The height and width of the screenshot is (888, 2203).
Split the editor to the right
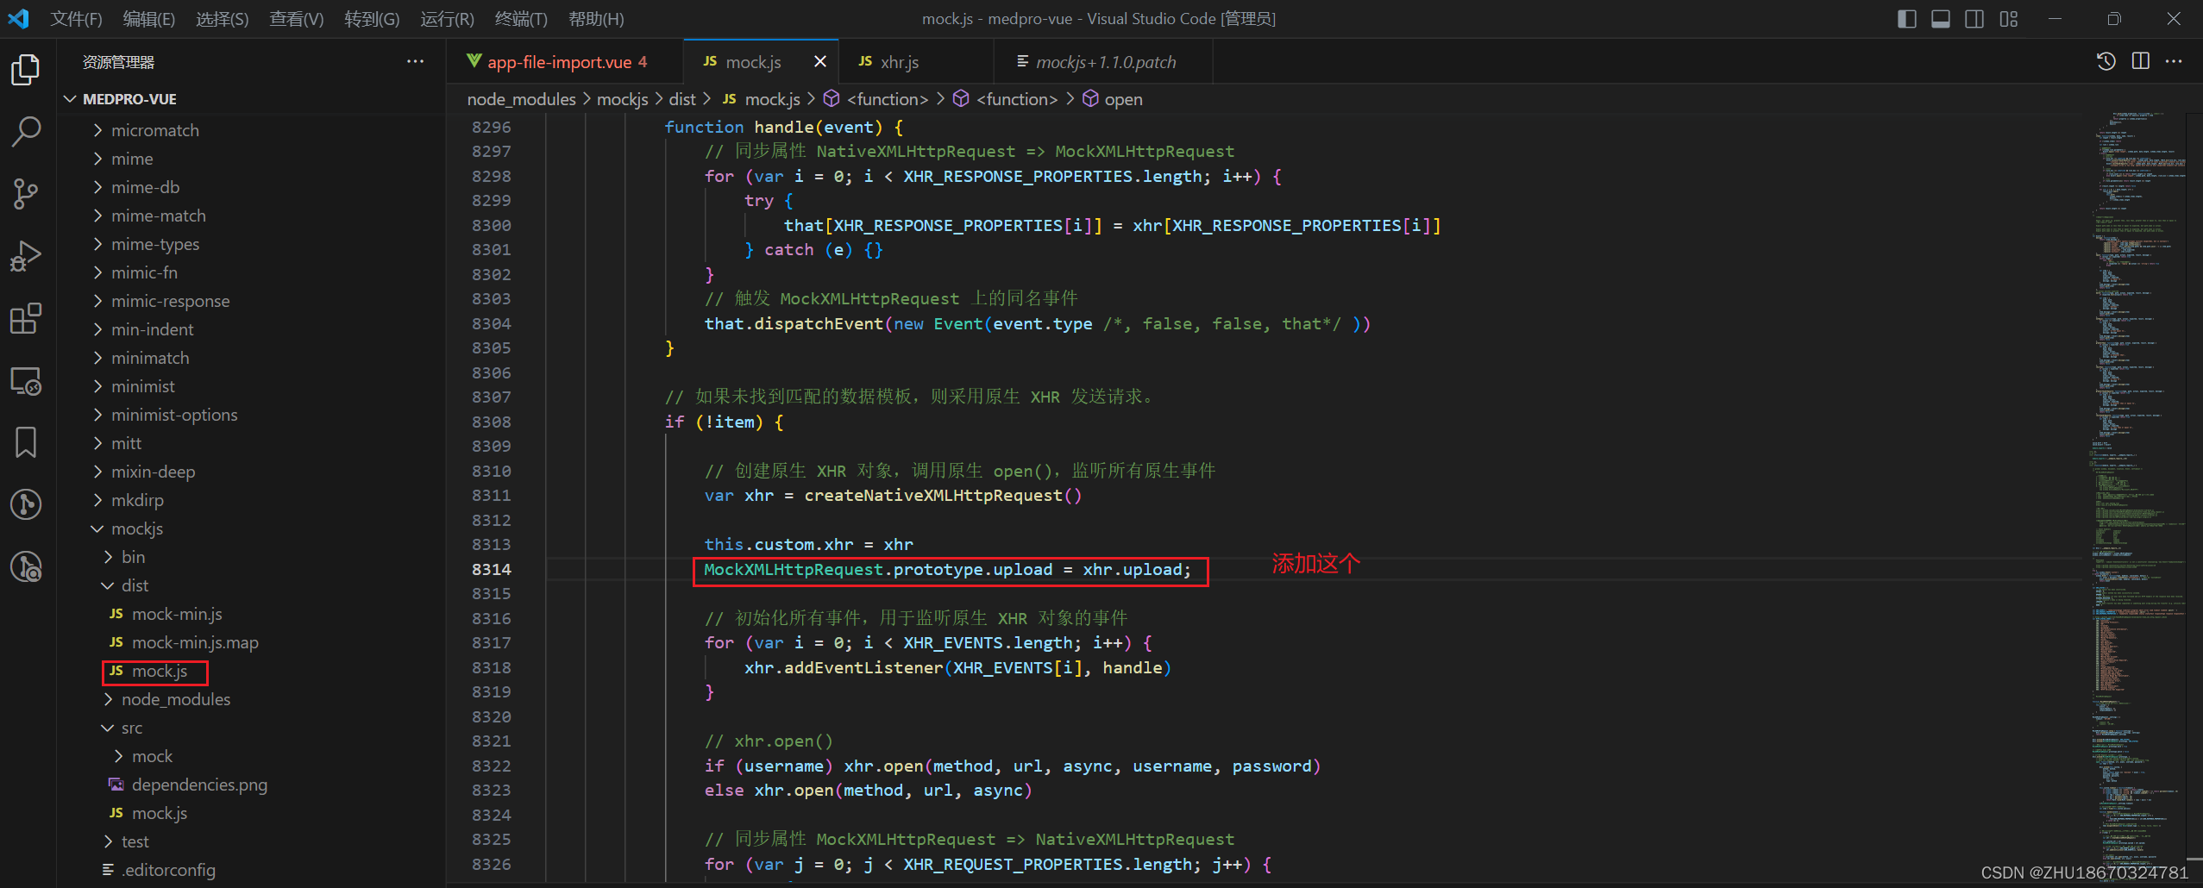(x=2140, y=61)
